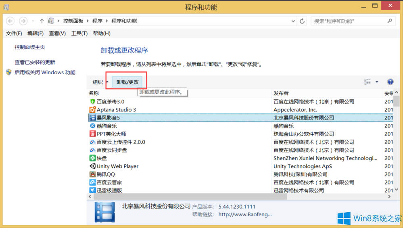This screenshot has width=403, height=228.
Task: Refresh the Programs and Features list
Action: pos(302,21)
